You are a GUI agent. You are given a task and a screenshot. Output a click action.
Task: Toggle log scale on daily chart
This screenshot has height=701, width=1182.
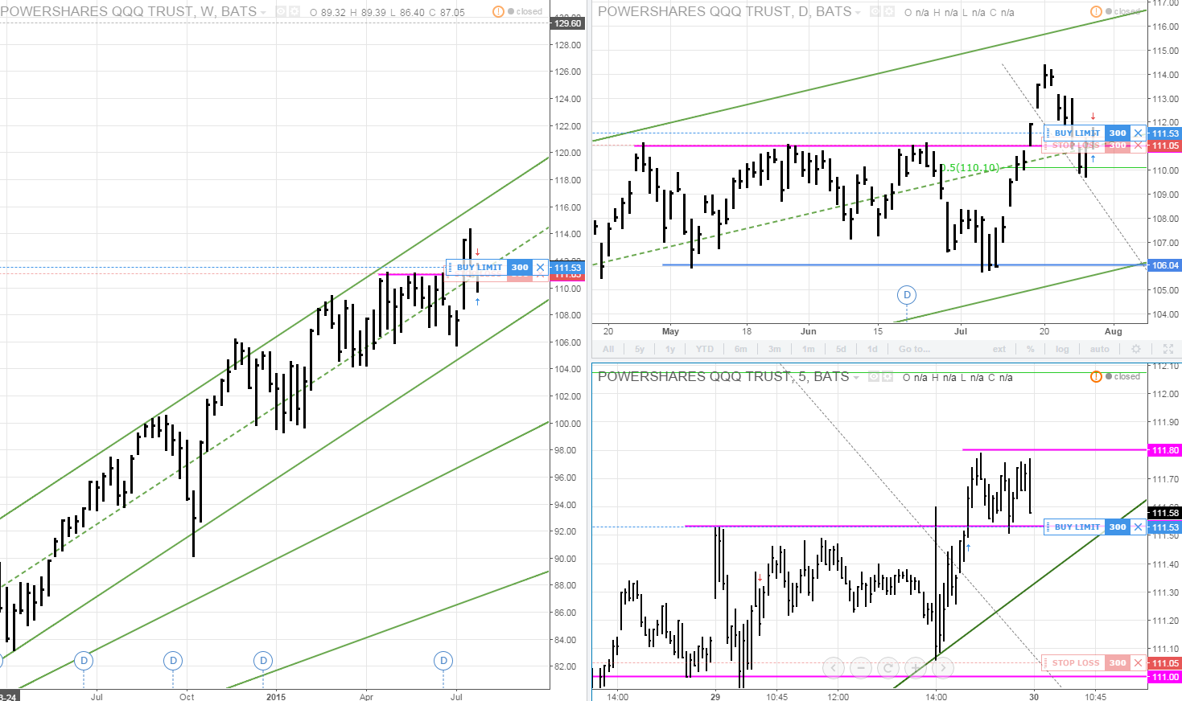1063,350
